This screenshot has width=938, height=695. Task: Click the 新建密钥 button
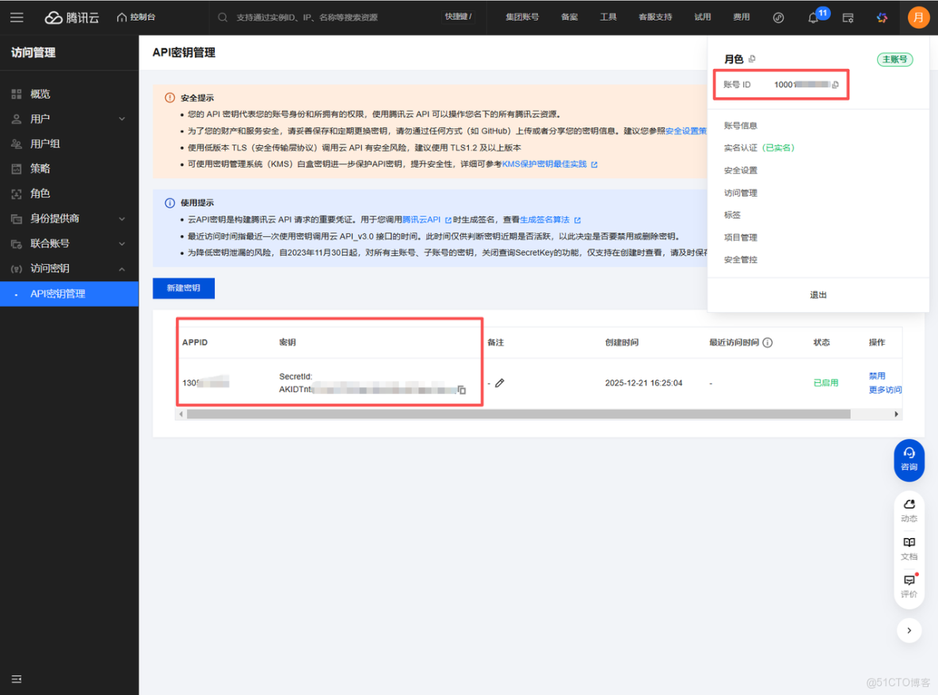tap(183, 288)
